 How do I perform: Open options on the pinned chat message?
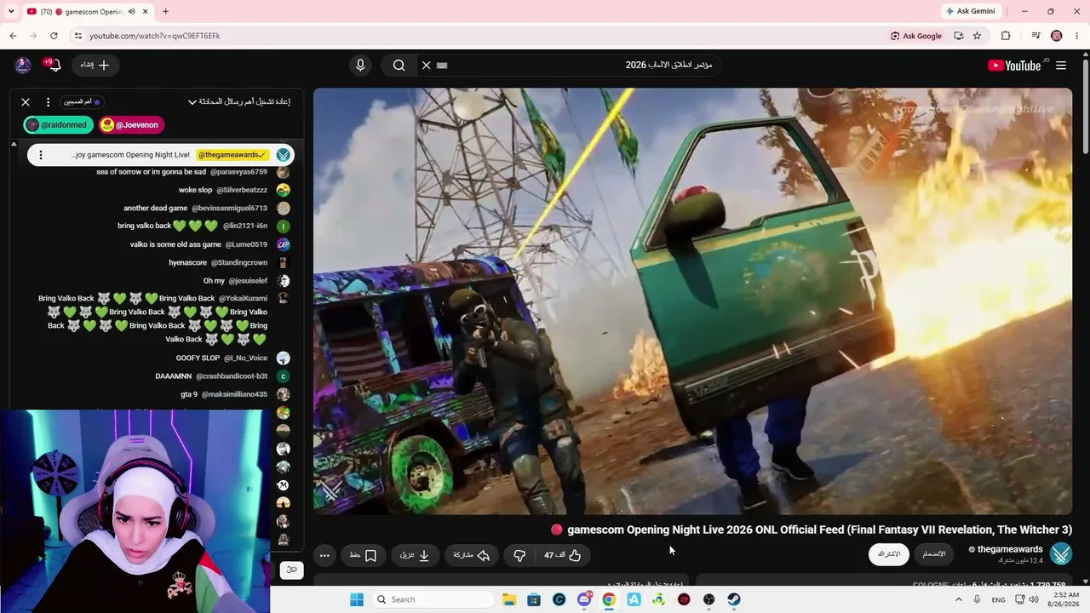pyautogui.click(x=40, y=155)
